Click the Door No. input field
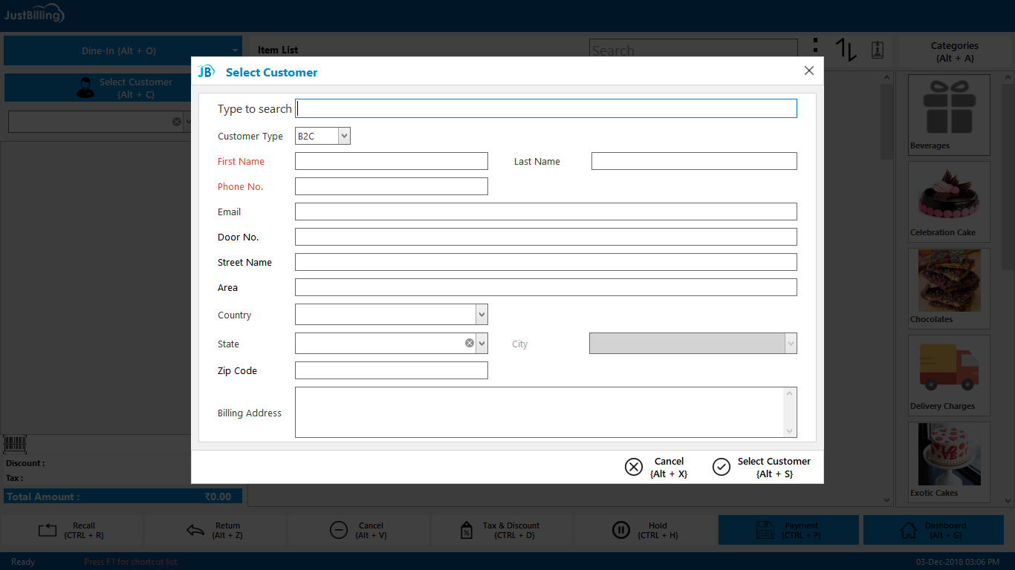1015x570 pixels. tap(546, 237)
